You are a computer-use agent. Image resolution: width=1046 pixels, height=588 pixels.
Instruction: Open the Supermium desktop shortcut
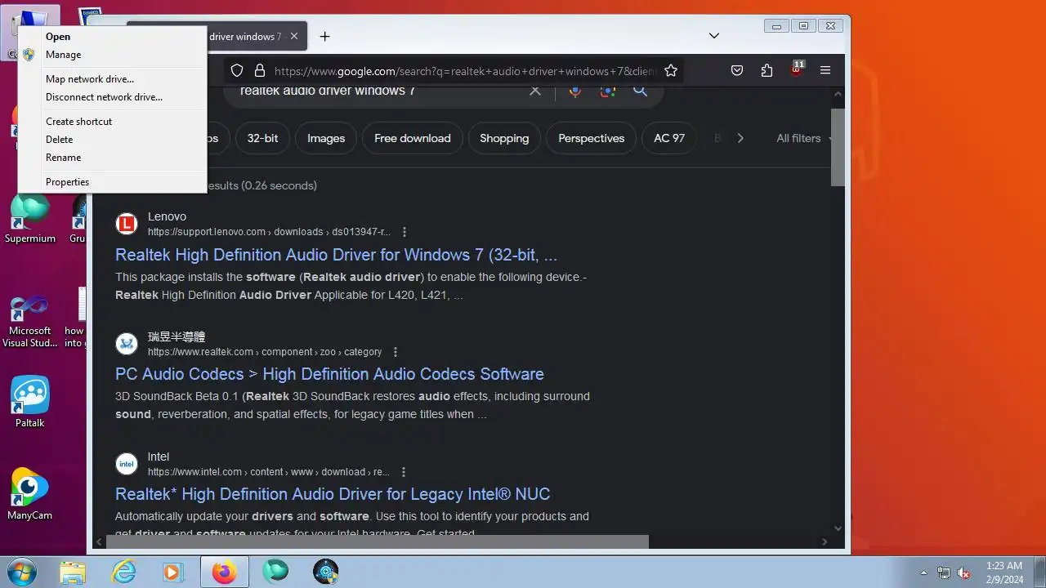(30, 220)
